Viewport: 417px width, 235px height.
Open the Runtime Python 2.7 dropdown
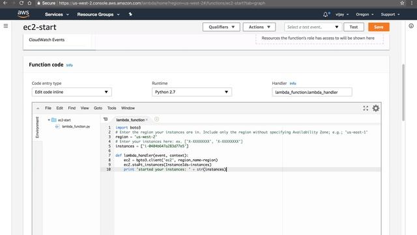(x=192, y=92)
